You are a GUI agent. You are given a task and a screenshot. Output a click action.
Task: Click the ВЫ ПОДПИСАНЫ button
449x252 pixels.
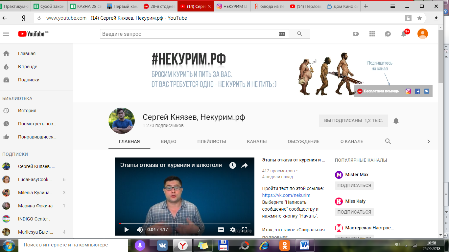point(353,120)
